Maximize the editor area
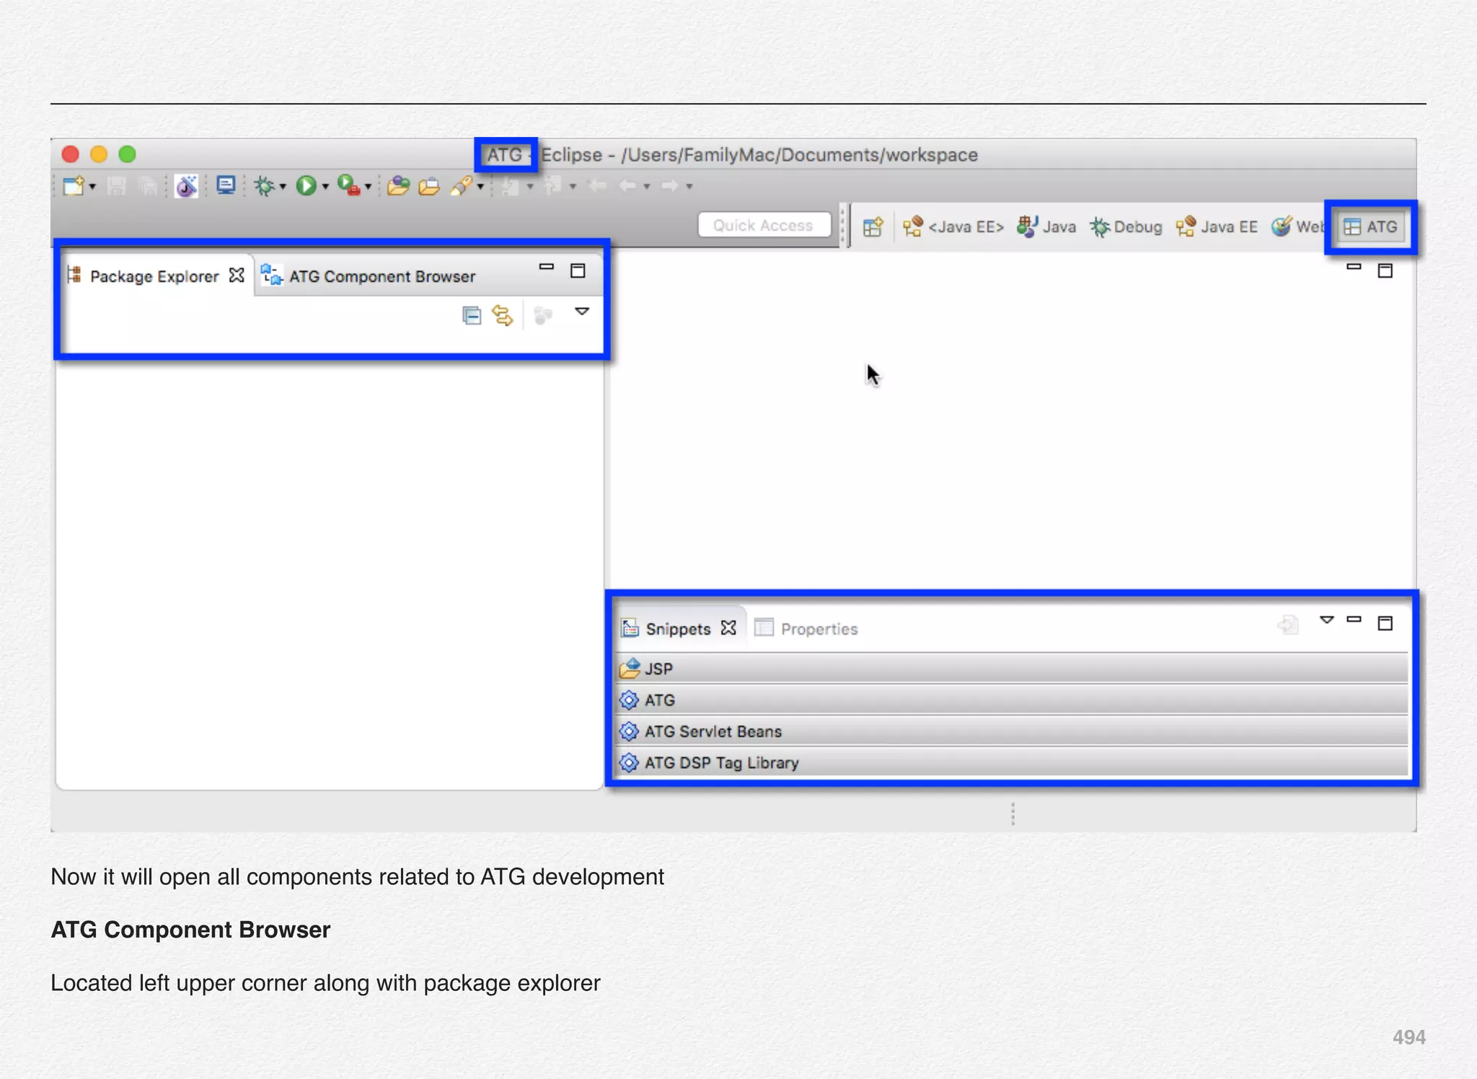Image resolution: width=1477 pixels, height=1079 pixels. pos(1385,270)
